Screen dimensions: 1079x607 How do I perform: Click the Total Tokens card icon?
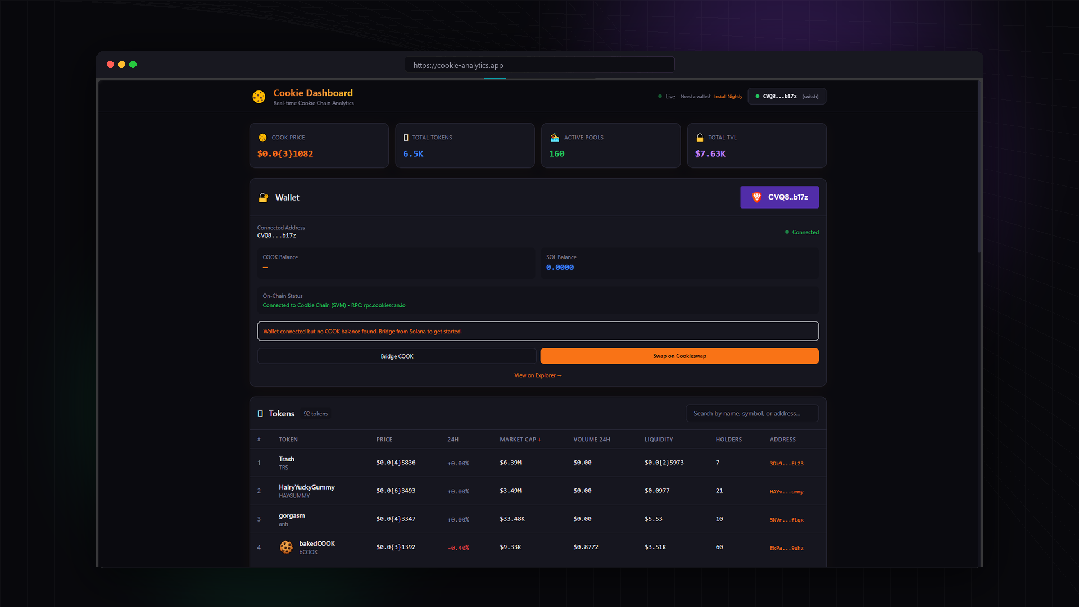coord(406,138)
